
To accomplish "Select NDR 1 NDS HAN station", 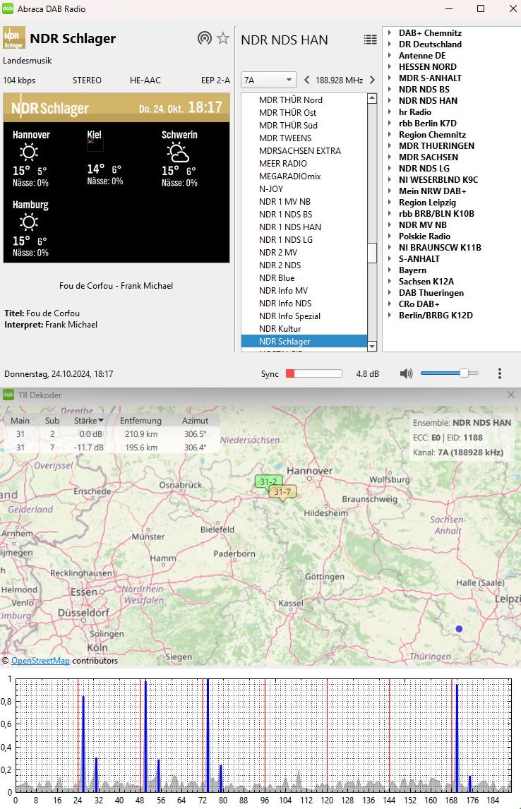I will tap(304, 227).
